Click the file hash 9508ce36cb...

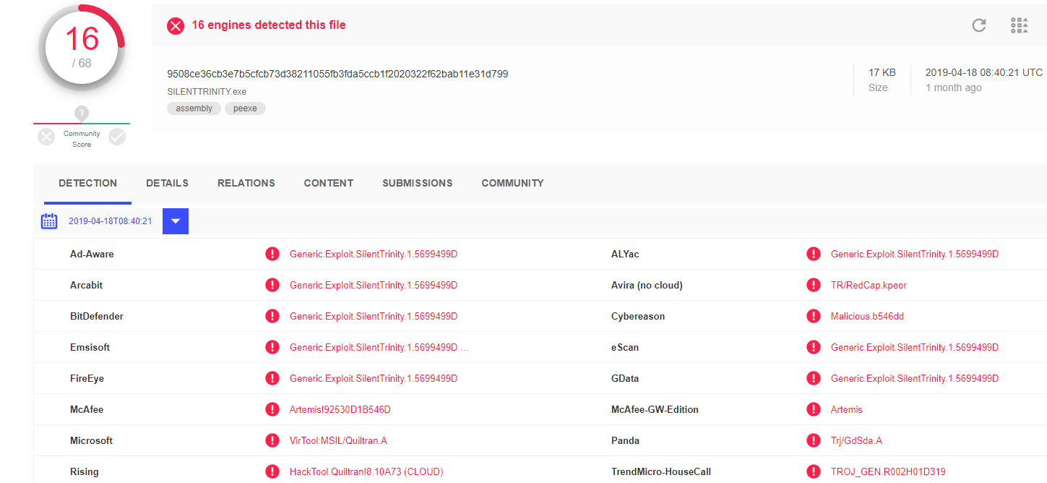click(x=337, y=74)
